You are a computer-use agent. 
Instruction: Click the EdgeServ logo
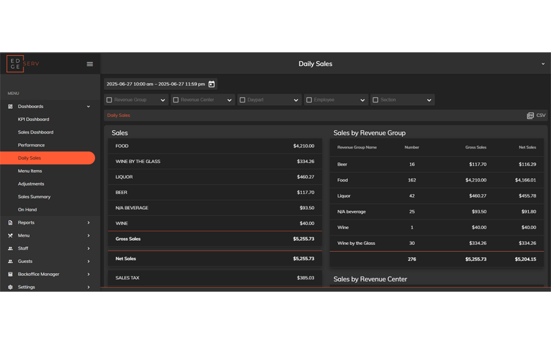[x=23, y=63]
